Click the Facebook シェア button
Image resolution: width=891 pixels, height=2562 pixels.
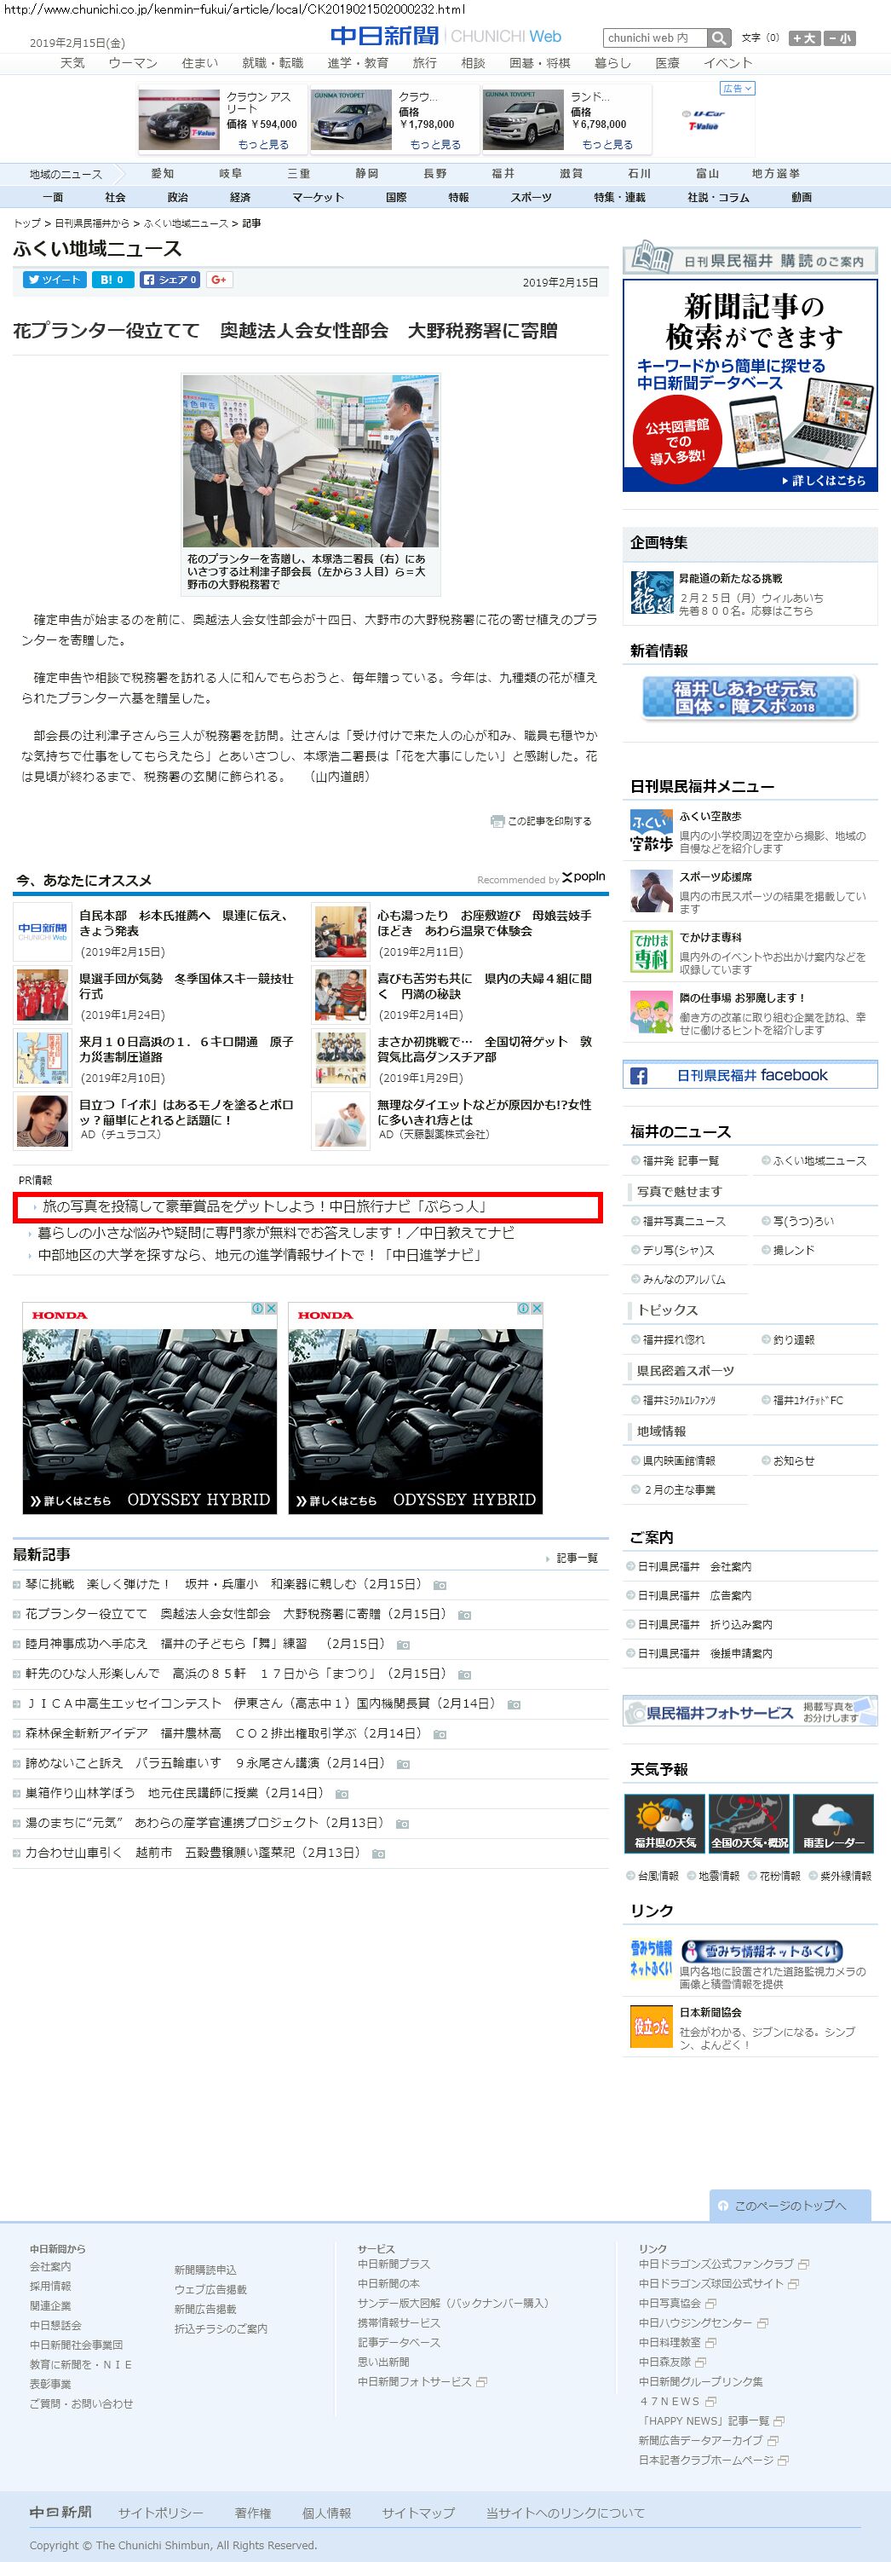[170, 280]
